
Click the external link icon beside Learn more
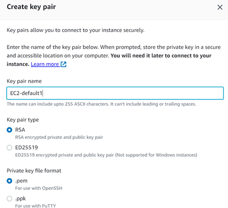[x=63, y=64]
